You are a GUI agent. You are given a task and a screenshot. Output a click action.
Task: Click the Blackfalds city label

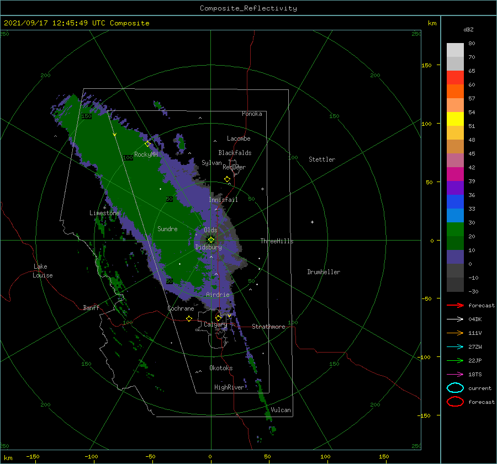[x=235, y=153]
